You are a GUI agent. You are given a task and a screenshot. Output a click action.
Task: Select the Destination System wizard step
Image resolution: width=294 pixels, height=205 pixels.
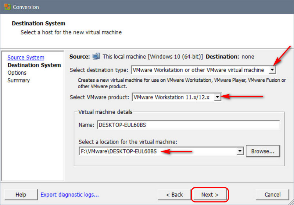click(x=34, y=65)
